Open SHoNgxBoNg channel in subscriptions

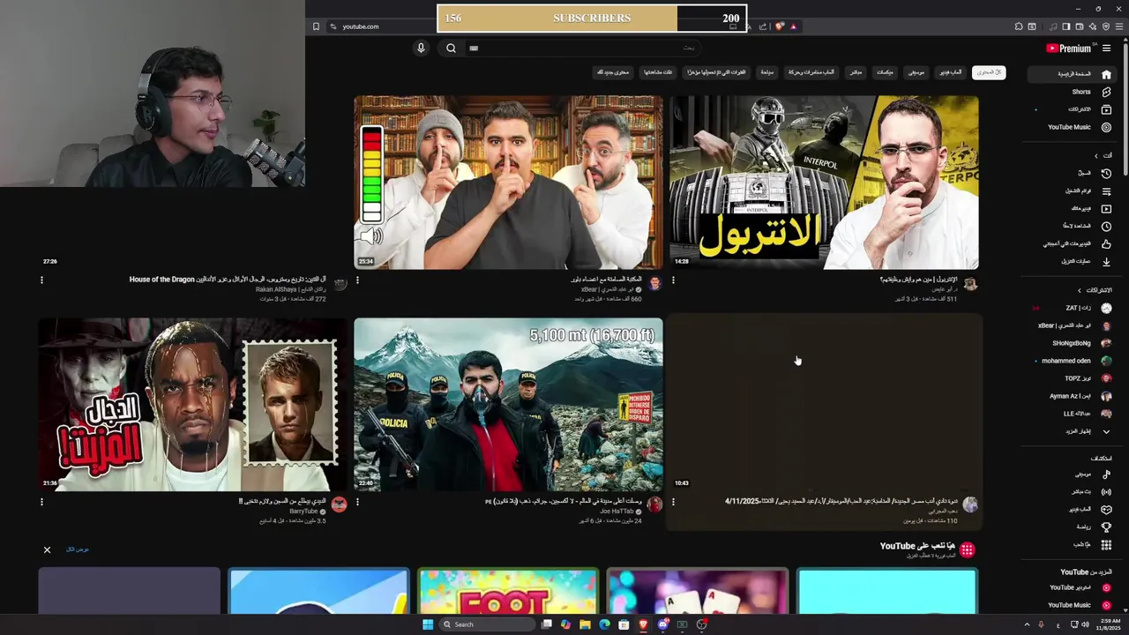[x=1073, y=343]
